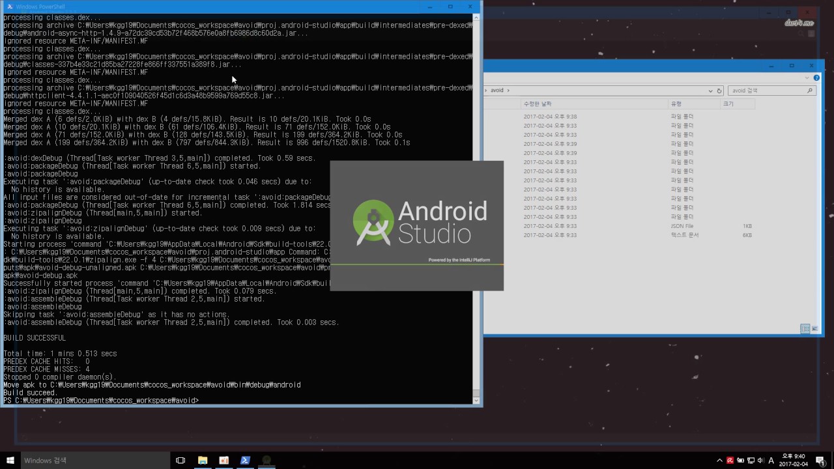The image size is (834, 469).
Task: Switch Explorer to details view icon
Action: click(805, 329)
